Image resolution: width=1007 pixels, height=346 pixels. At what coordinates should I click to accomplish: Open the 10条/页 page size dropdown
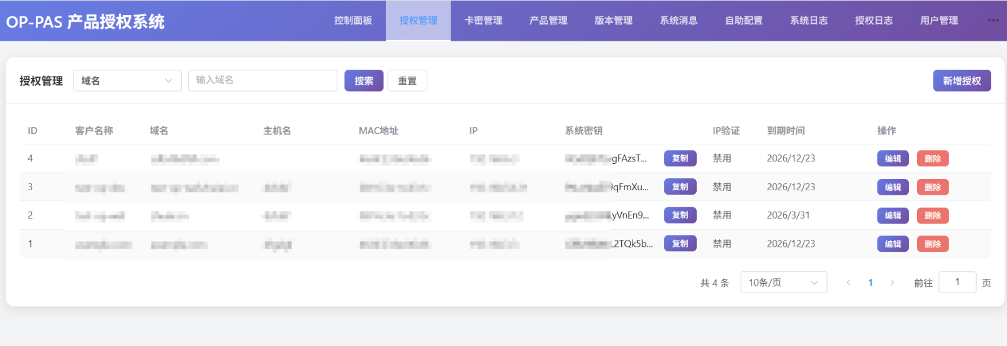tap(784, 283)
